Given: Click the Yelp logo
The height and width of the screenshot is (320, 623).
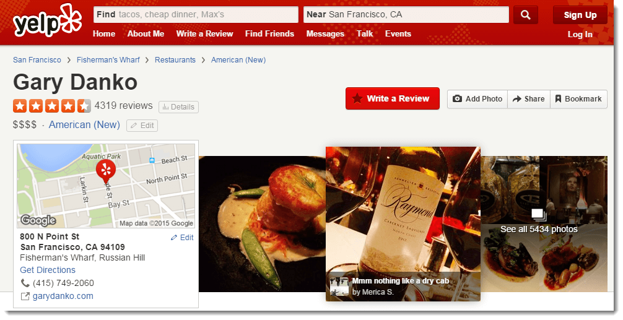Looking at the screenshot, I should click(x=47, y=21).
